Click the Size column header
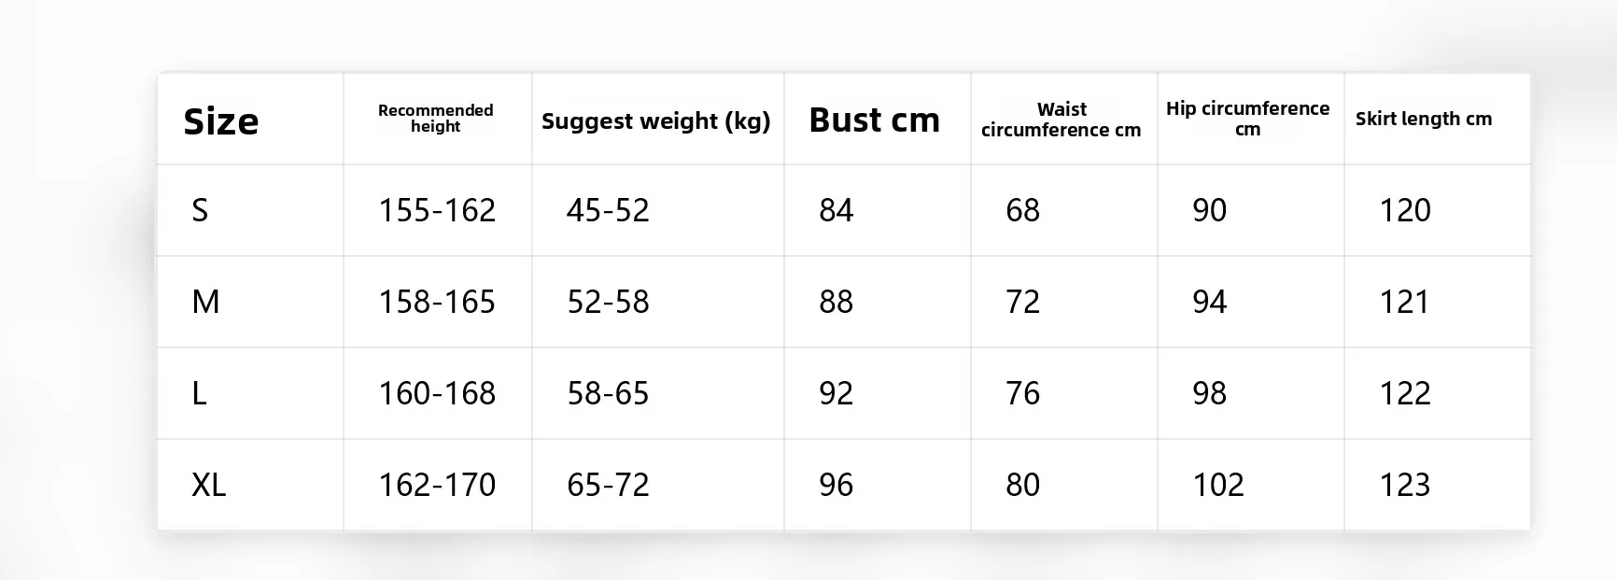This screenshot has width=1617, height=580. coord(221,121)
